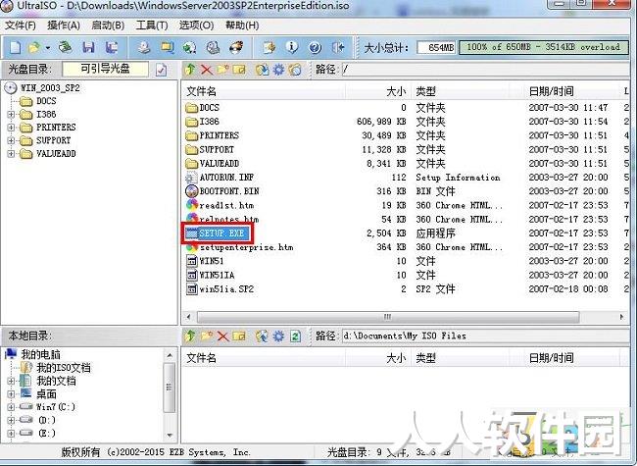
Task: Expand 桌面 in local tree
Action: point(11,394)
